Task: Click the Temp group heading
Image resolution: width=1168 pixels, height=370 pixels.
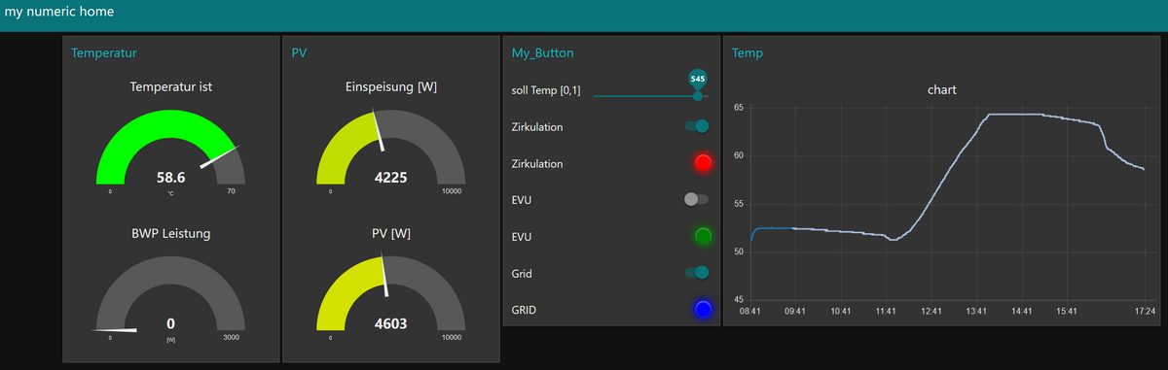Action: 747,52
